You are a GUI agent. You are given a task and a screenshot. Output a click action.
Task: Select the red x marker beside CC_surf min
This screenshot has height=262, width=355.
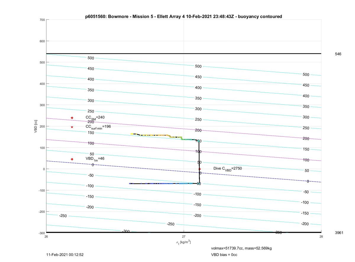pyautogui.click(x=72, y=127)
